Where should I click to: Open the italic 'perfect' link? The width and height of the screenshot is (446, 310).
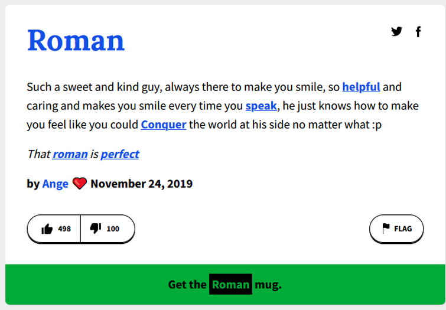point(120,154)
